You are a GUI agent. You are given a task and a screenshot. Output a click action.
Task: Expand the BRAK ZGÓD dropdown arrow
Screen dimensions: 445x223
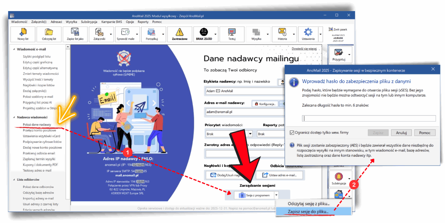pyautogui.click(x=215, y=34)
